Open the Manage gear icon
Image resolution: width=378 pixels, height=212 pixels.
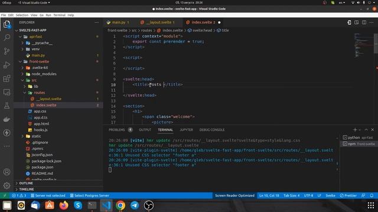coord(6,185)
